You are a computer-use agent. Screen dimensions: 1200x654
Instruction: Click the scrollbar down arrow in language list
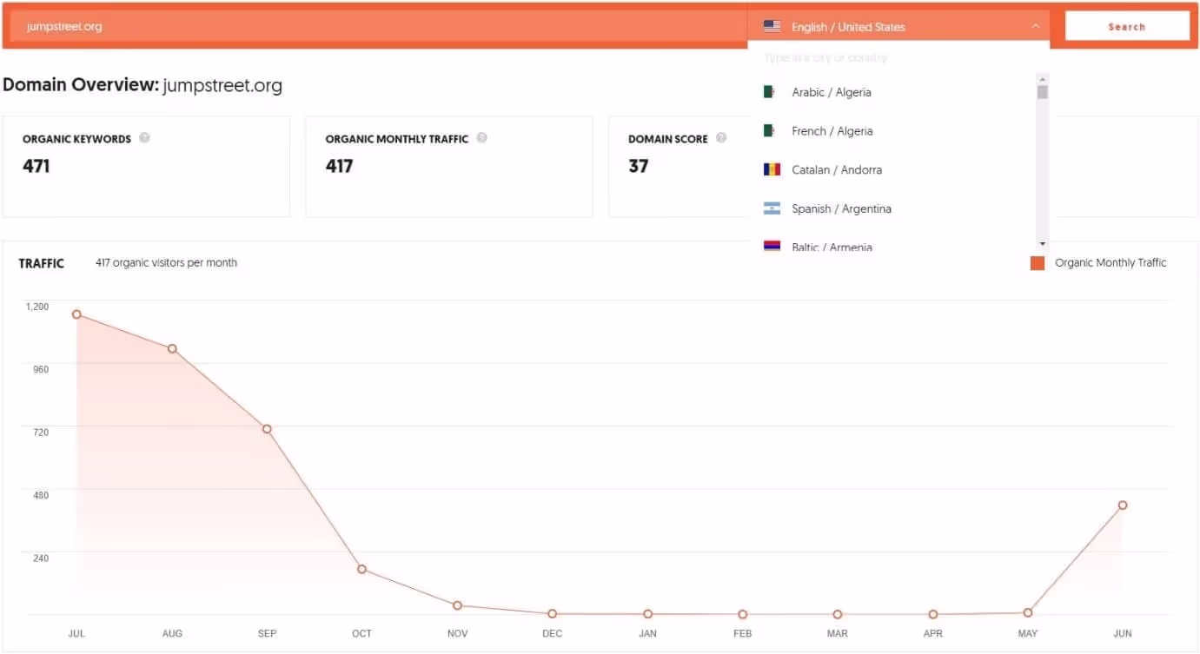click(1043, 244)
